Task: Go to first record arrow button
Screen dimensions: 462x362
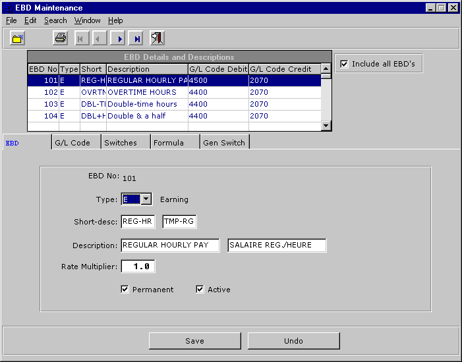Action: point(82,38)
